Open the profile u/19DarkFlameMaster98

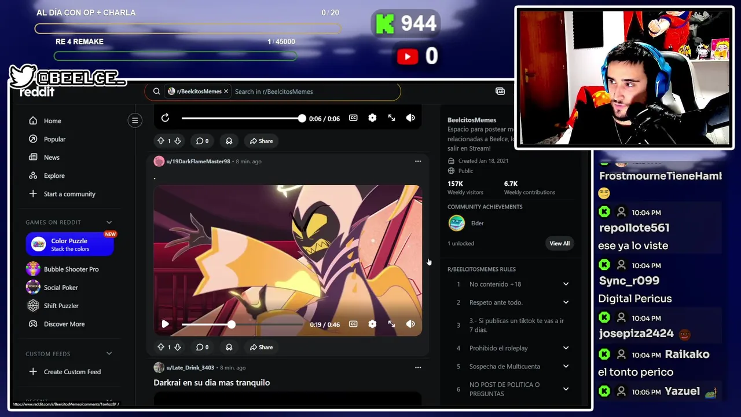(x=198, y=162)
